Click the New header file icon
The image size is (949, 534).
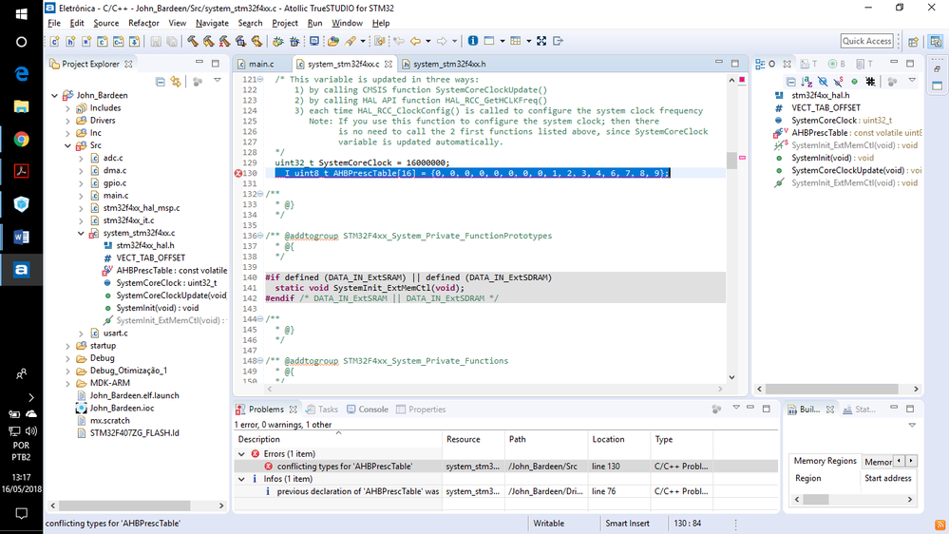pos(70,41)
